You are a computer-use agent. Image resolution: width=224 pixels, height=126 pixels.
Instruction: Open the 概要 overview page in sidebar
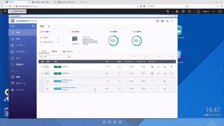pos(22,33)
